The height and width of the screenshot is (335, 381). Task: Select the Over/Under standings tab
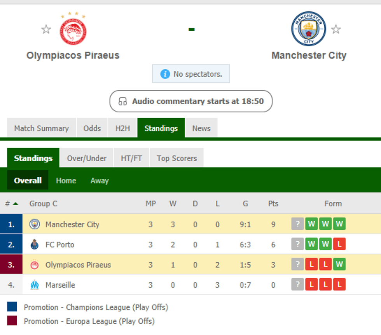point(87,158)
